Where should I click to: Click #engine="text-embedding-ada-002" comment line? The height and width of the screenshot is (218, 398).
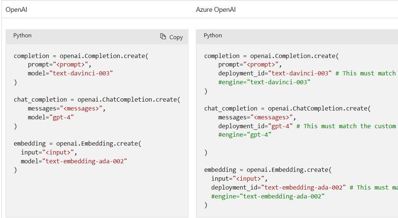pyautogui.click(x=268, y=196)
